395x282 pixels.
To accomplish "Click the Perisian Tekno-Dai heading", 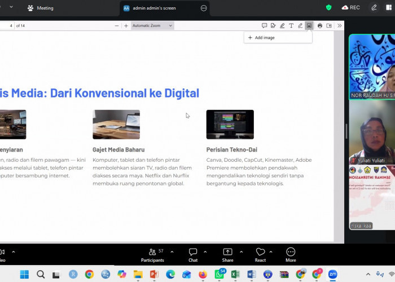I will (232, 149).
